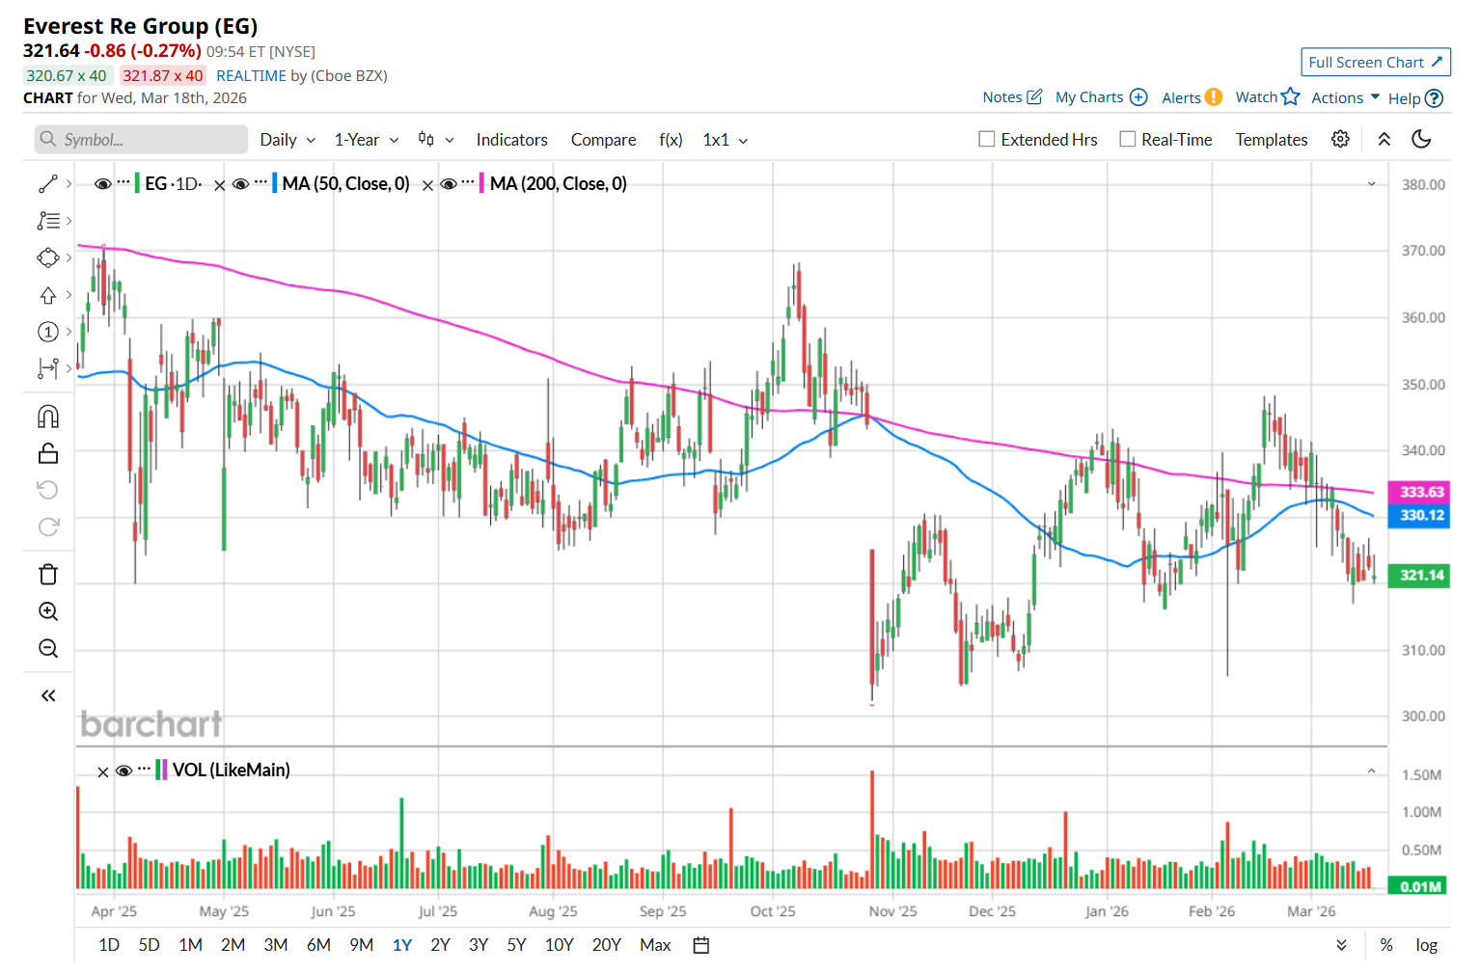Open chart settings gear
This screenshot has height=973, width=1480.
[x=1340, y=139]
